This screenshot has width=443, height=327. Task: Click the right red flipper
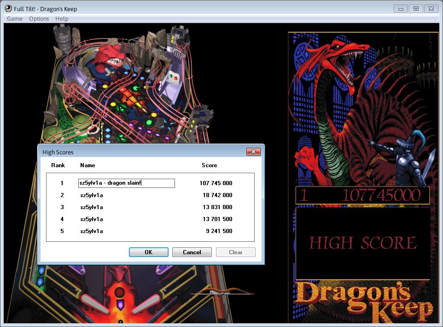click(146, 304)
